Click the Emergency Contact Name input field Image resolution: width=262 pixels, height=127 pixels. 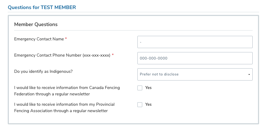tap(195, 42)
